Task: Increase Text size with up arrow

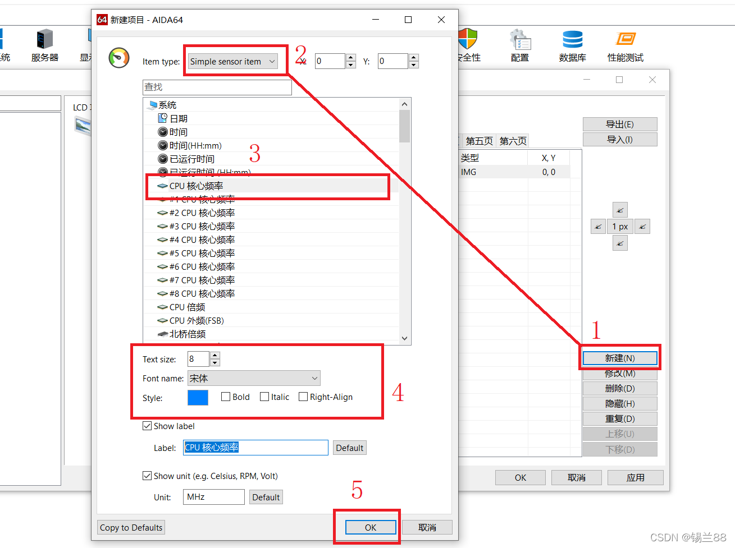Action: 215,355
